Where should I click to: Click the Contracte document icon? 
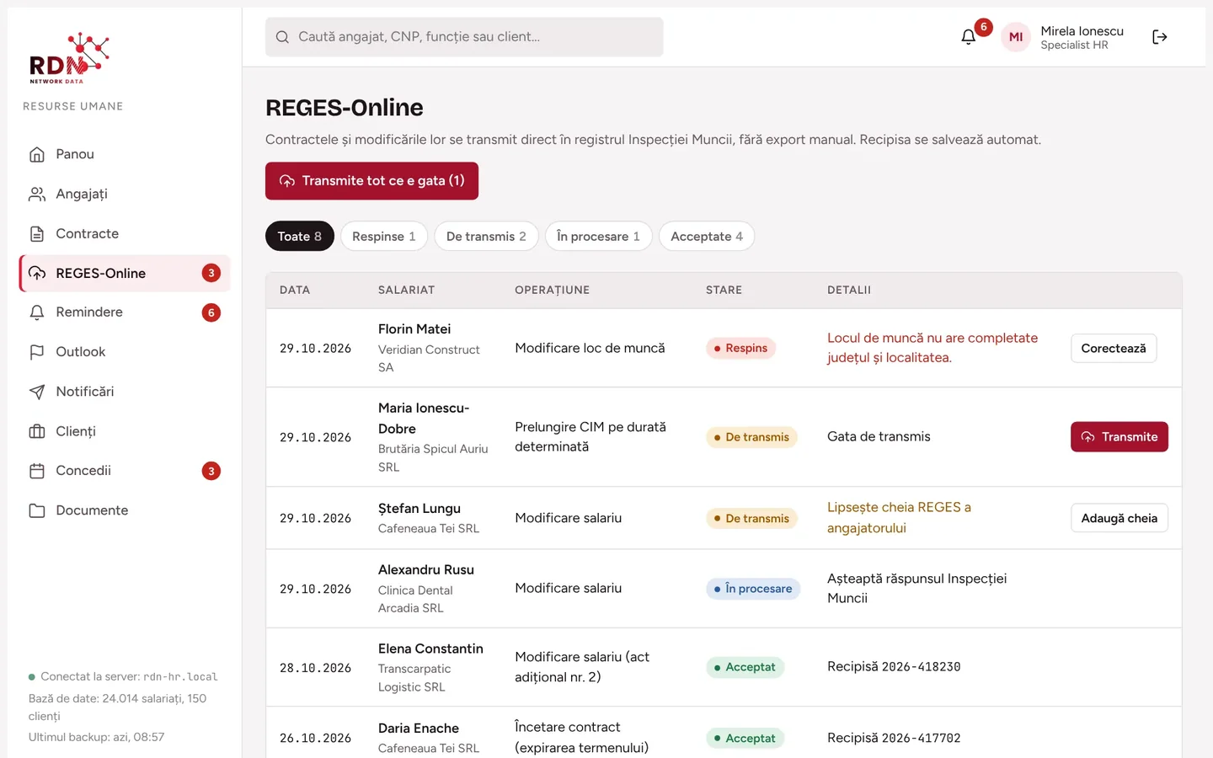[37, 233]
